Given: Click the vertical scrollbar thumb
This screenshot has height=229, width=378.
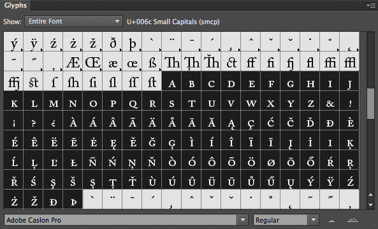Looking at the screenshot, I should point(370,104).
